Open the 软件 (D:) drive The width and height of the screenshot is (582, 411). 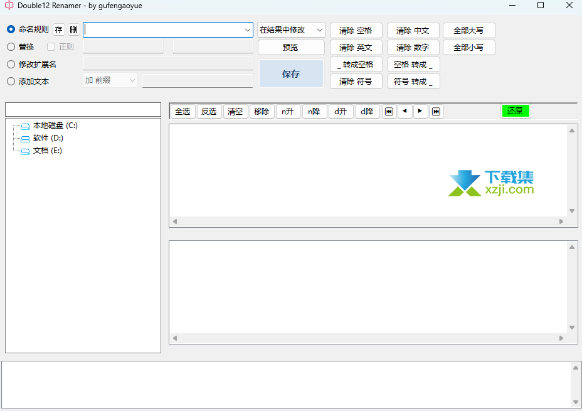(x=48, y=139)
